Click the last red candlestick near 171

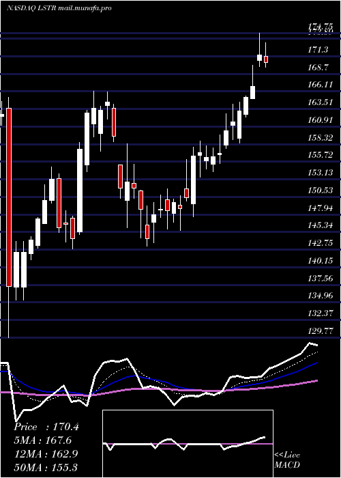[266, 59]
